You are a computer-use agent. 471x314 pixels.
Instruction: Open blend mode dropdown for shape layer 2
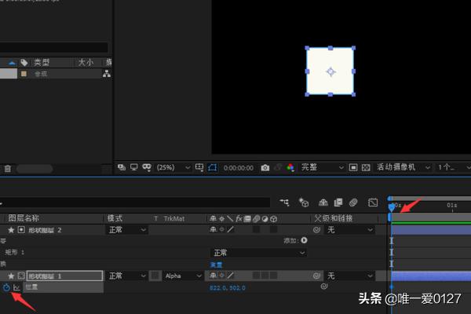point(126,230)
